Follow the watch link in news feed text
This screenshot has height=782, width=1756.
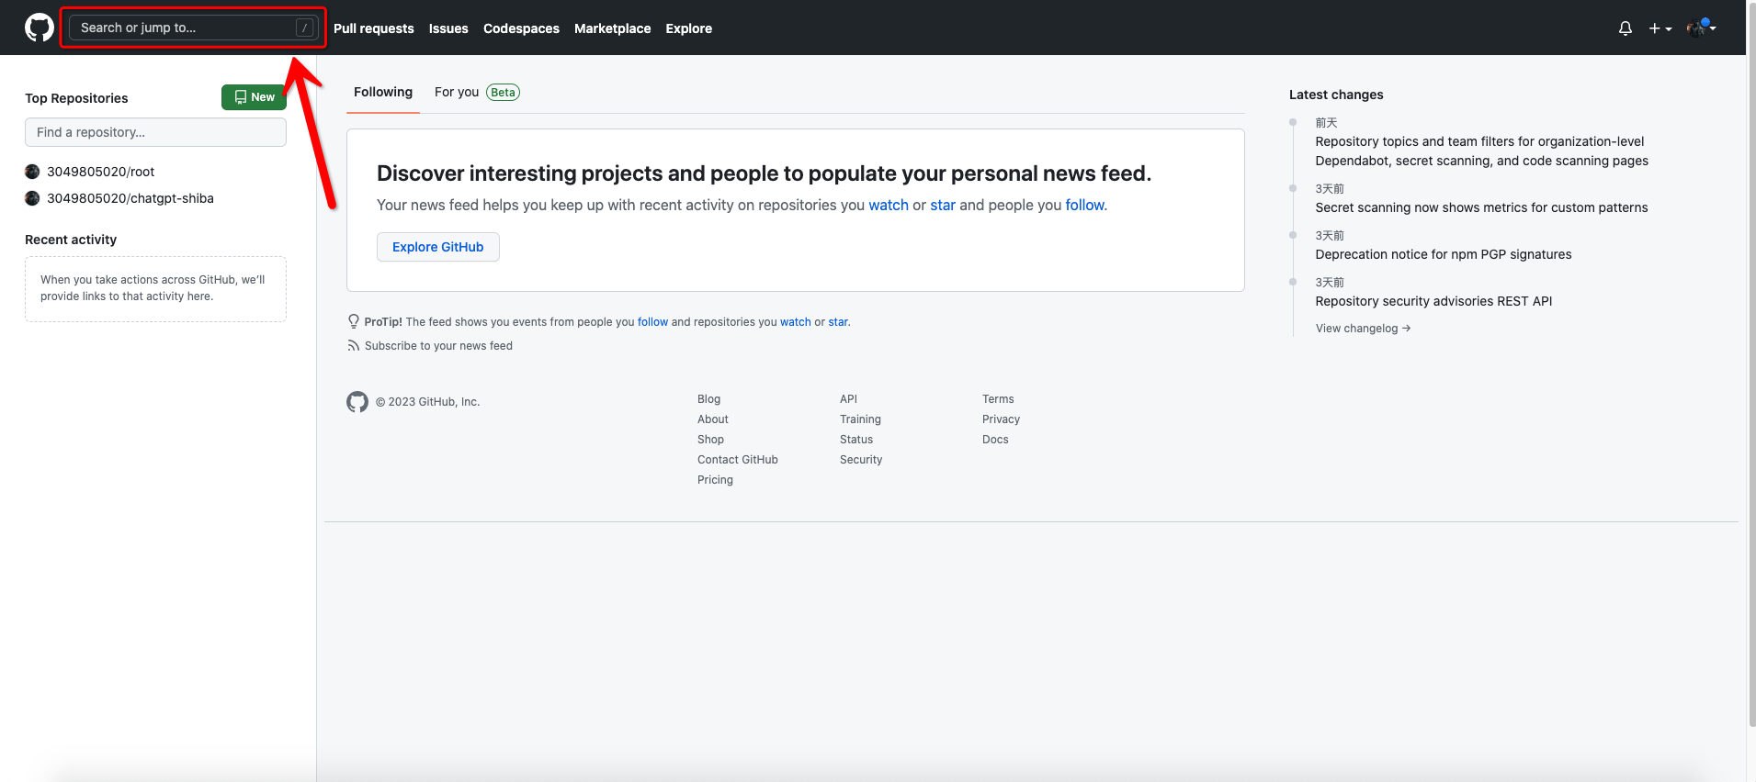889,205
